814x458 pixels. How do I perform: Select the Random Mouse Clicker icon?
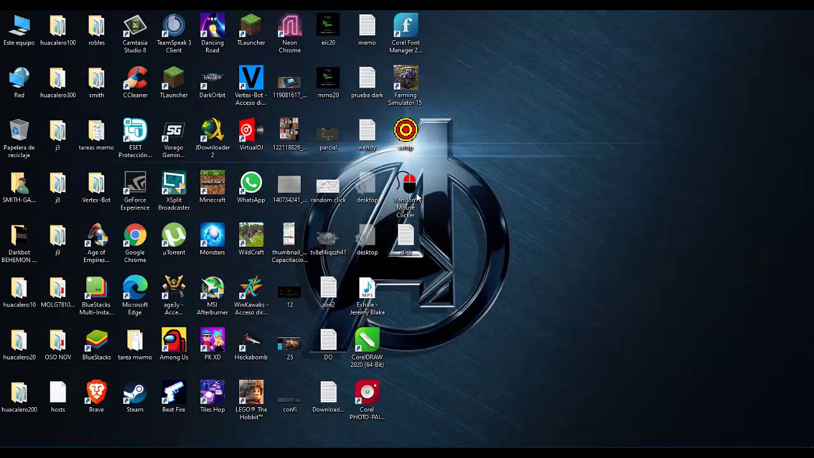point(406,195)
